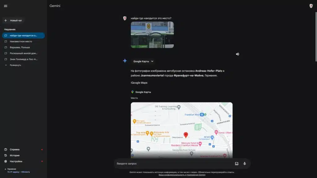Click the Настройки gear icon

click(x=6, y=161)
